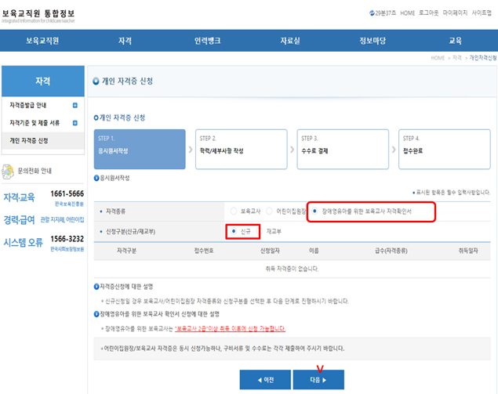
Task: Open 마이페이지 link
Action: pyautogui.click(x=455, y=13)
